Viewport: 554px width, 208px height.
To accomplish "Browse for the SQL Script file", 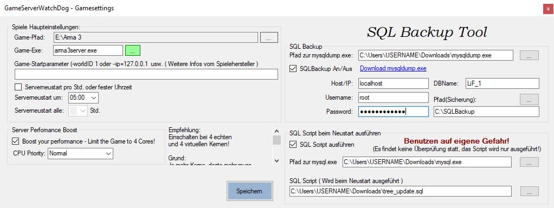I will click(529, 191).
